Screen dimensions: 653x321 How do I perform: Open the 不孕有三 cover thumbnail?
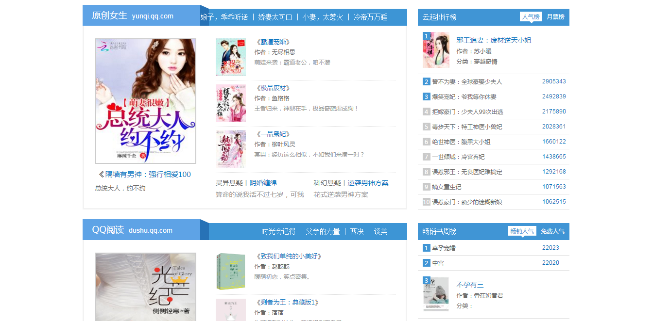pos(436,294)
